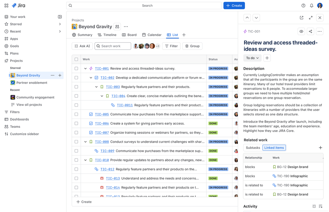Select all work items with header checkbox
This screenshot has height=212, width=329.
click(x=76, y=59)
